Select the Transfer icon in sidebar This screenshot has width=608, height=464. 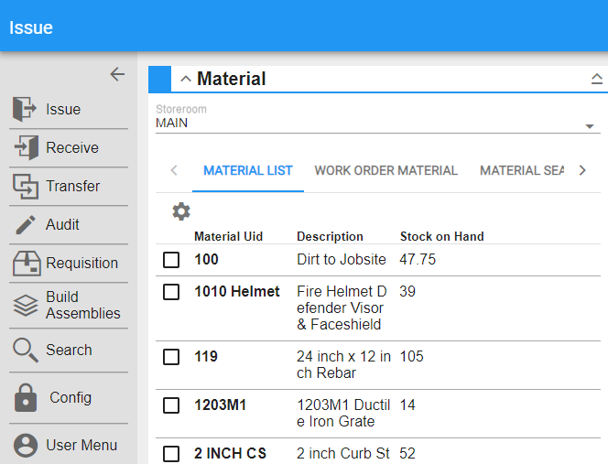point(24,186)
